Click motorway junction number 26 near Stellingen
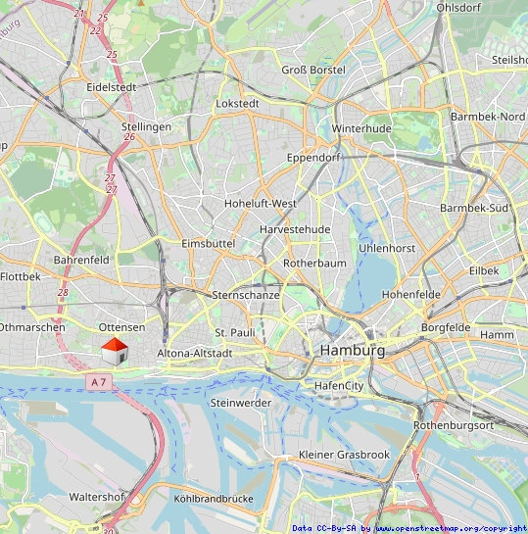528x534 pixels. click(129, 137)
